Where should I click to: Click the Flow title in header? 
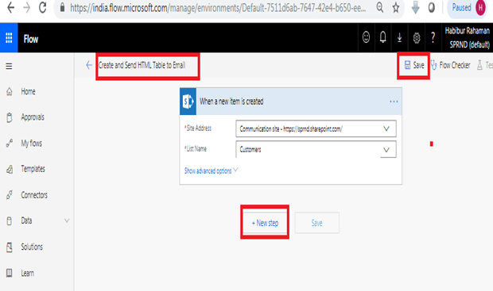pyautogui.click(x=30, y=39)
